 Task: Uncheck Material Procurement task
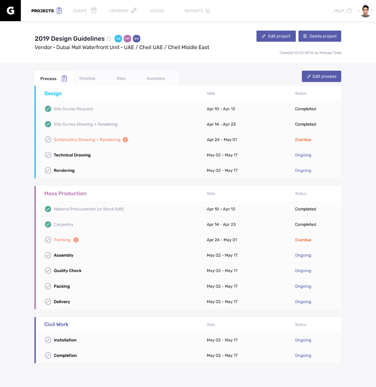(48, 209)
